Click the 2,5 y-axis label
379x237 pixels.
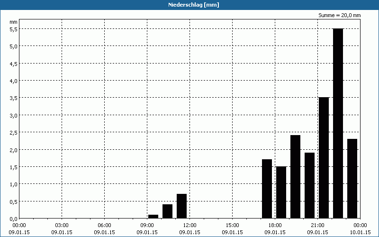coord(14,133)
